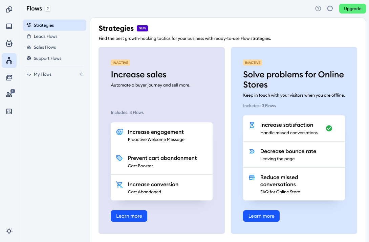Screen dimensions: 369x242
Task: Click the loading circle icon near Upgrade
Action: [x=330, y=9]
